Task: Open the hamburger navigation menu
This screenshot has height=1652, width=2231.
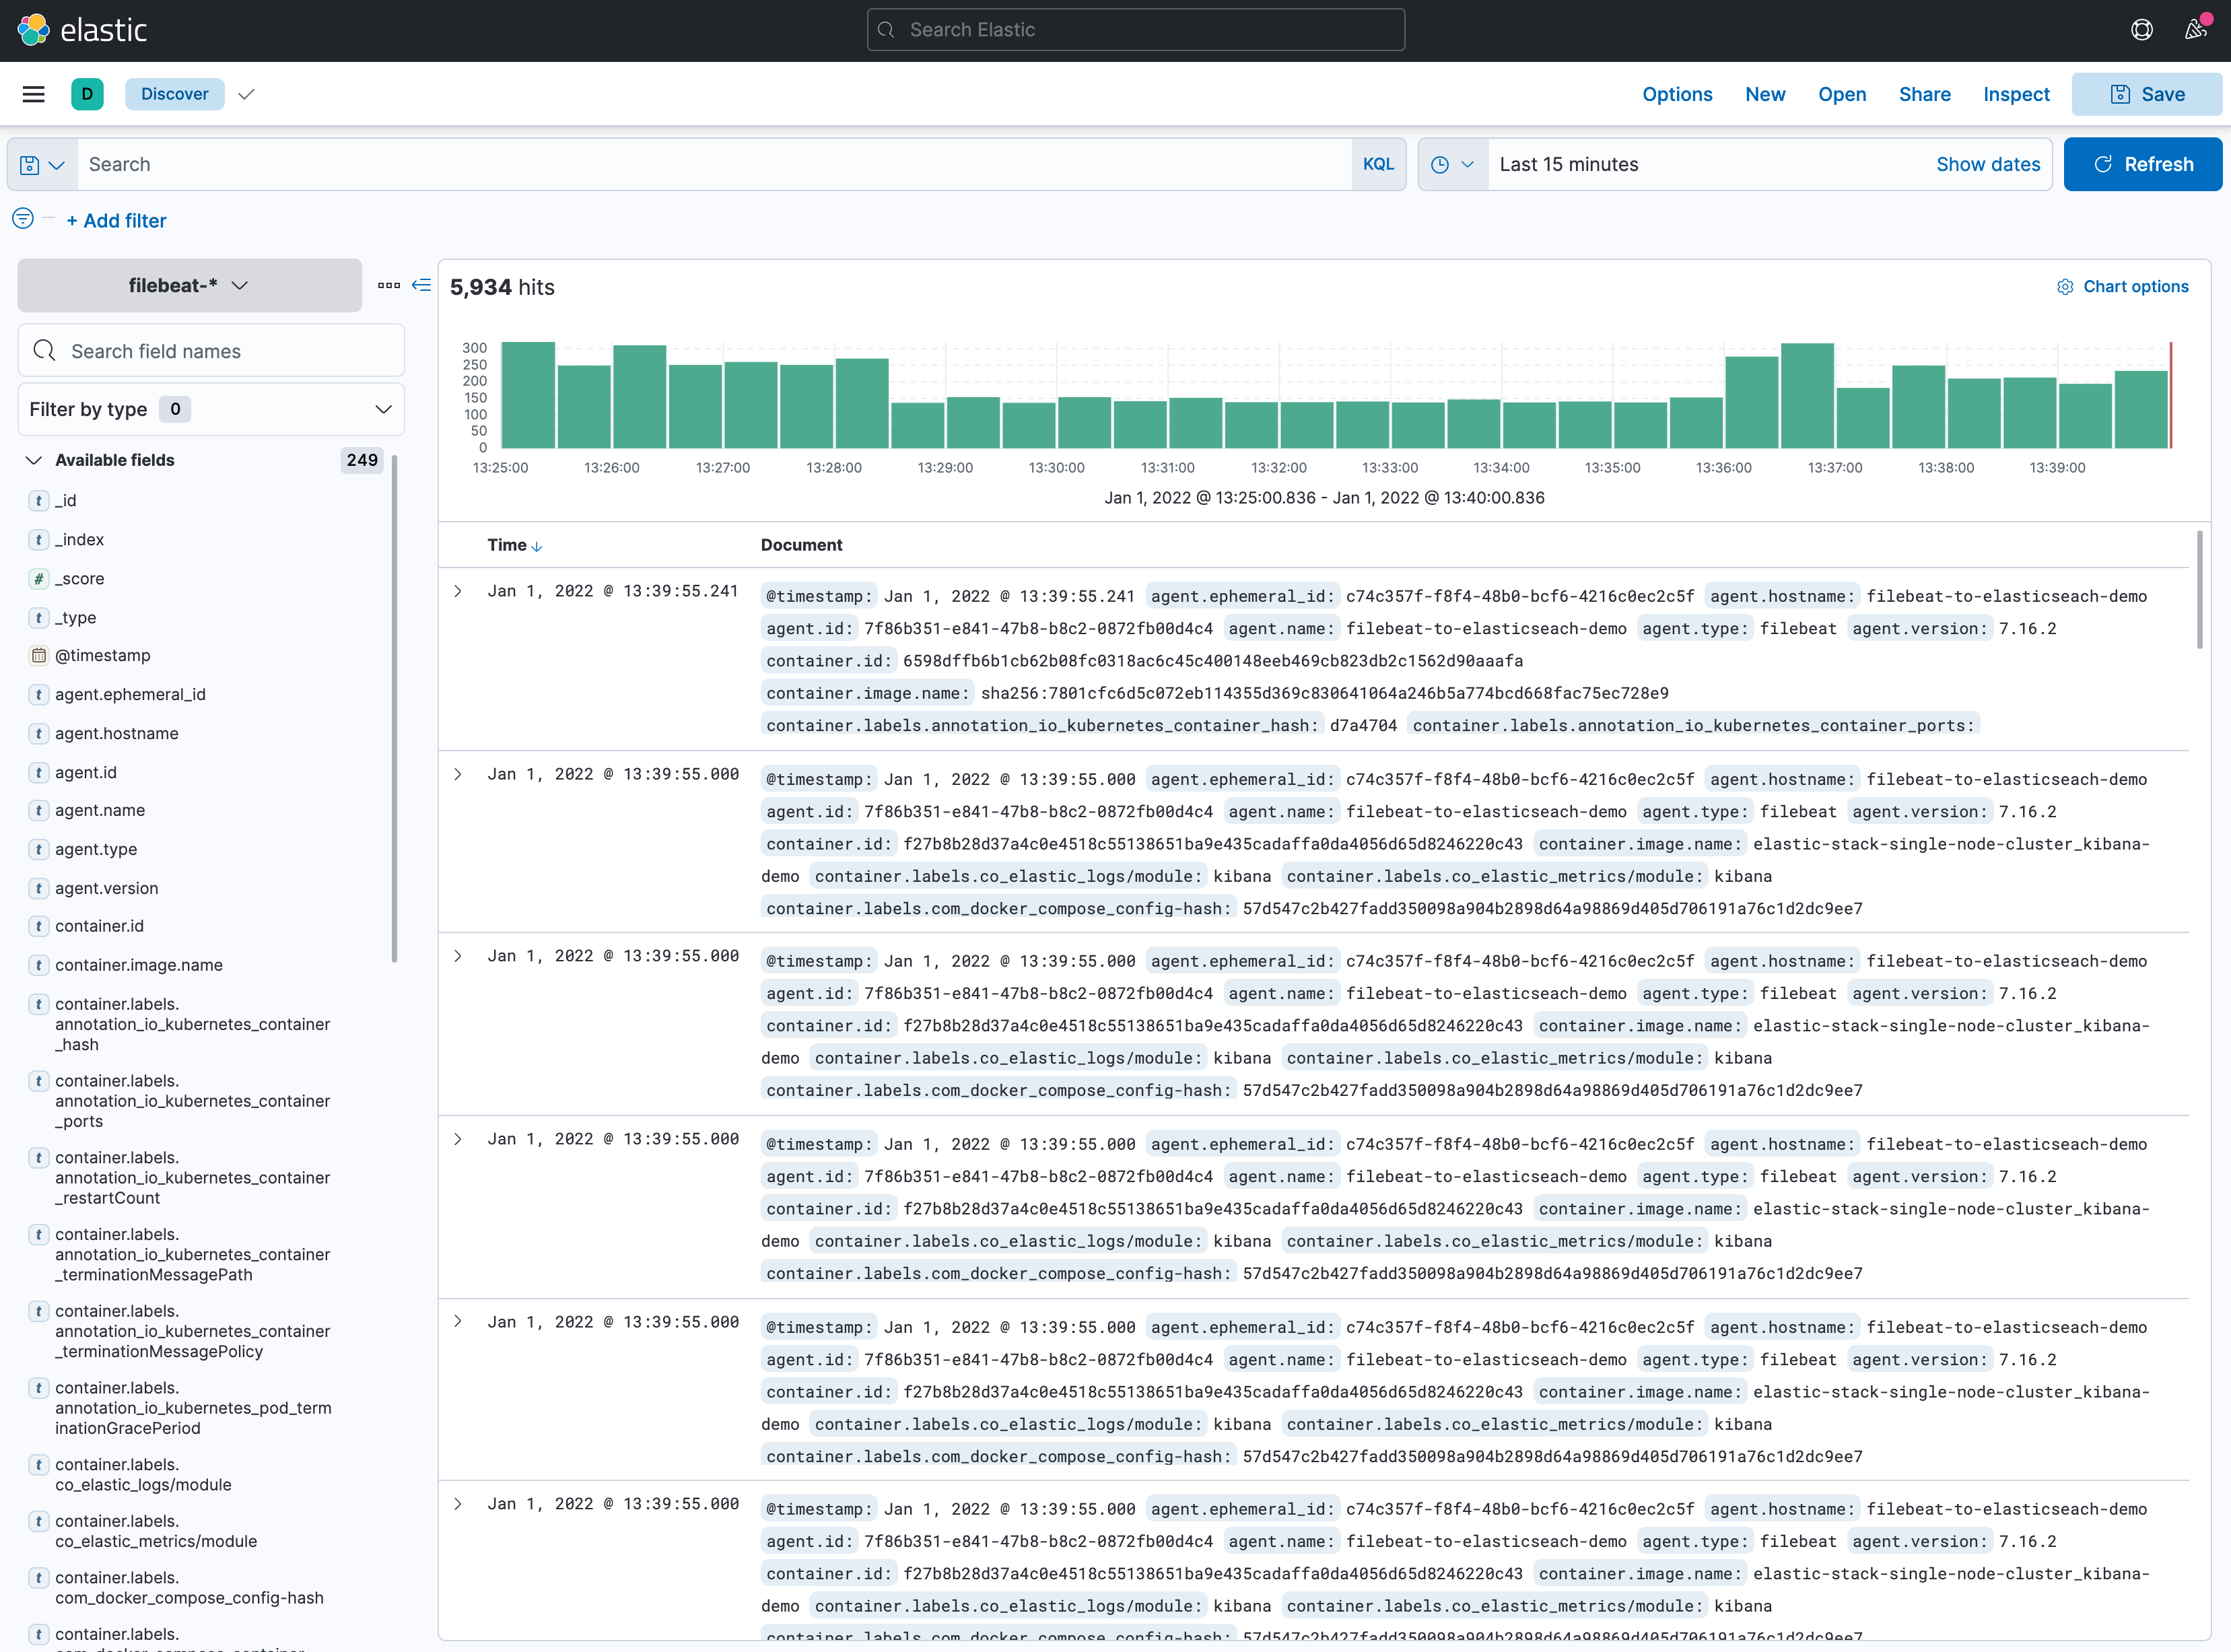Action: tap(33, 94)
